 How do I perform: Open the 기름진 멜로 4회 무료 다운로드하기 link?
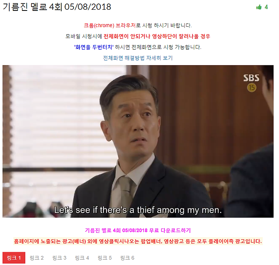click(138, 230)
